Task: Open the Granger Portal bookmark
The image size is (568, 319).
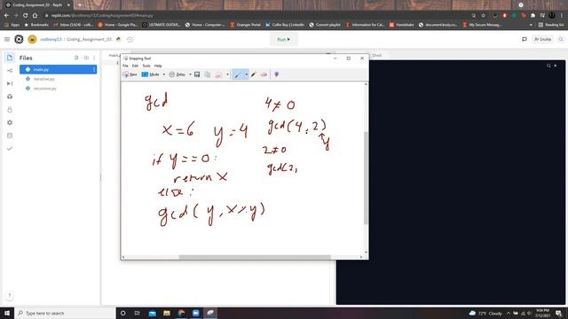Action: (x=246, y=25)
